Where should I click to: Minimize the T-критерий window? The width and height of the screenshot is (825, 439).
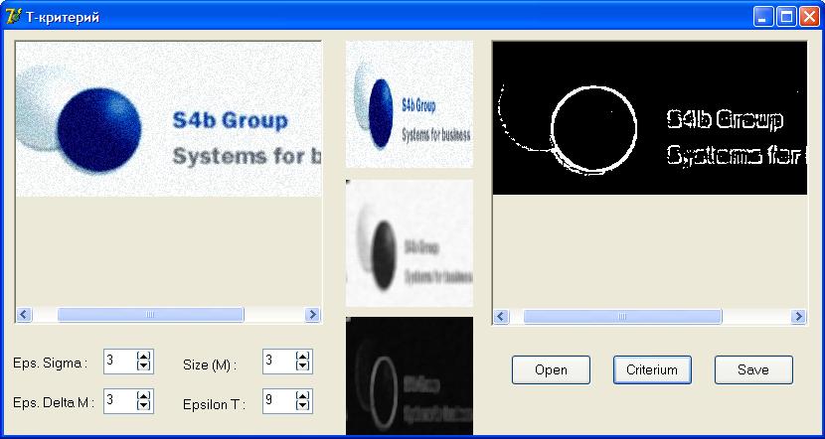tap(763, 17)
